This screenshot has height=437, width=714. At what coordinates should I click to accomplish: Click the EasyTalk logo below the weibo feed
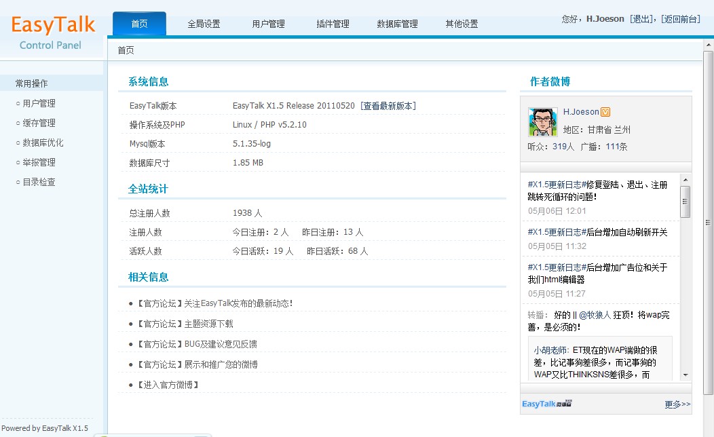(x=546, y=404)
